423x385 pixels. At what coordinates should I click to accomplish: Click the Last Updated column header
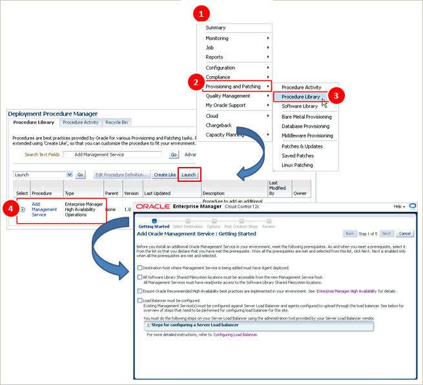172,188
